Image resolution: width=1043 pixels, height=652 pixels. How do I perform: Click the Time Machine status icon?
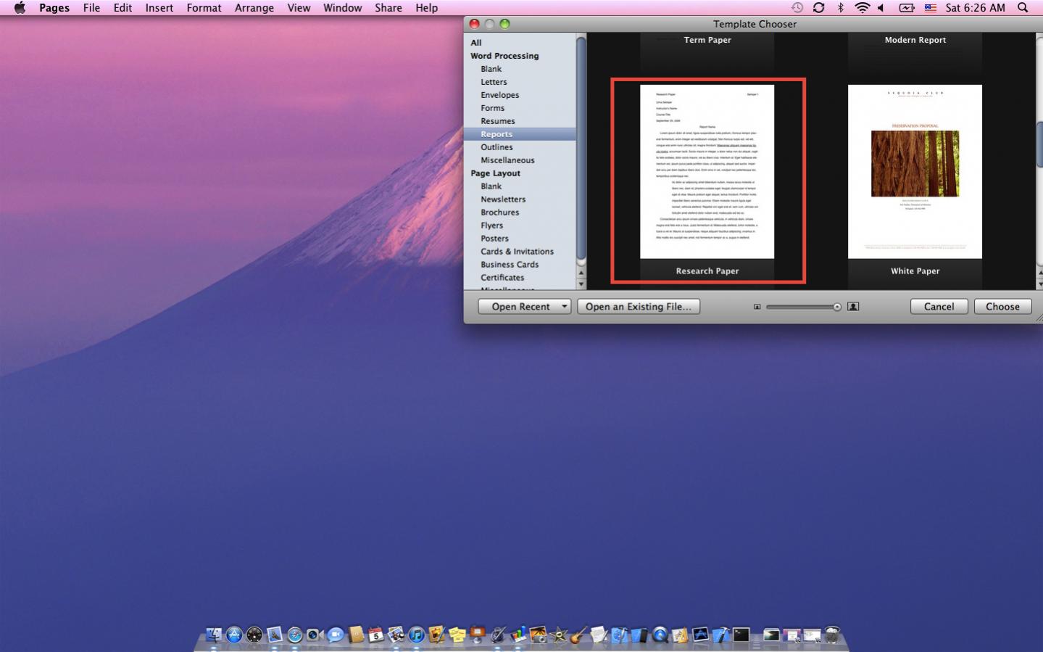pyautogui.click(x=797, y=7)
